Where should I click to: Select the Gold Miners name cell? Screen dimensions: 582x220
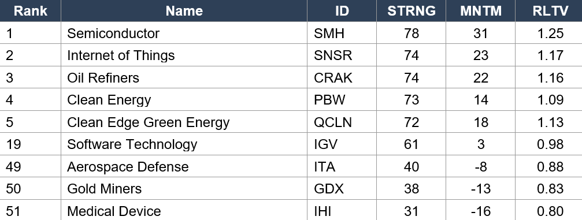tap(184, 188)
